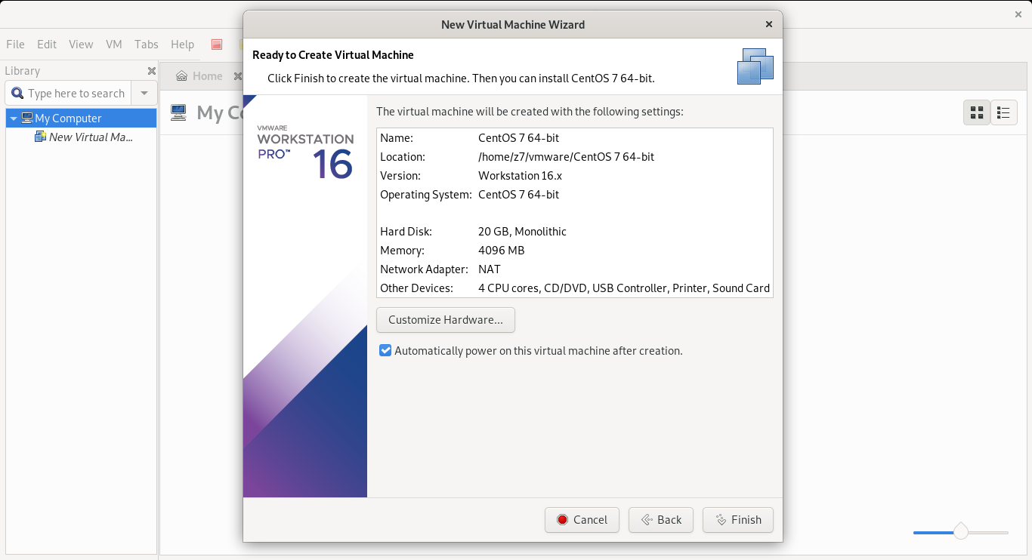Open the View menu
The width and height of the screenshot is (1032, 560).
pyautogui.click(x=81, y=45)
